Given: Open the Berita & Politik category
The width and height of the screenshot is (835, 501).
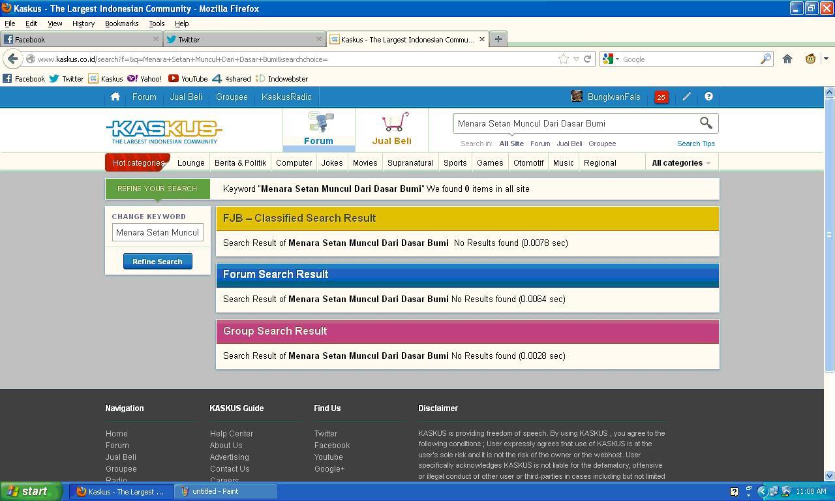Looking at the screenshot, I should point(240,162).
